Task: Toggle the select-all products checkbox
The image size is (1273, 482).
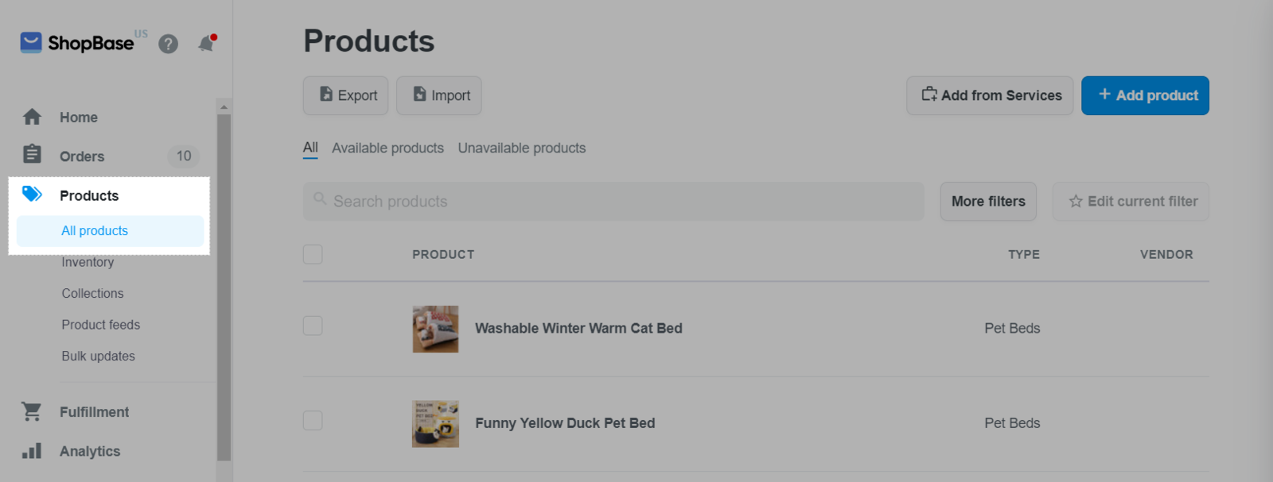Action: [313, 254]
